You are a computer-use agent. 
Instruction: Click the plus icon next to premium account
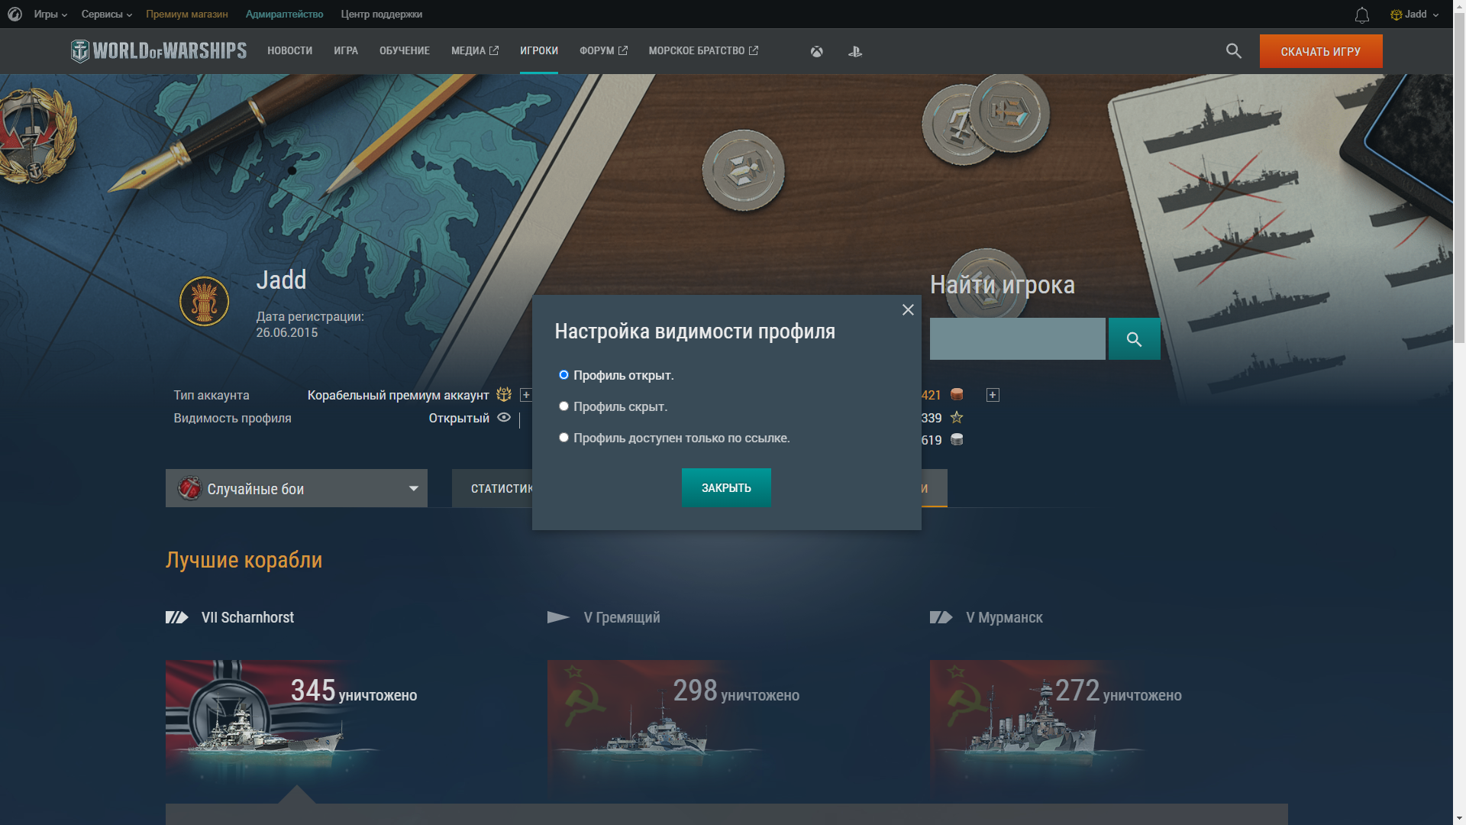point(526,395)
